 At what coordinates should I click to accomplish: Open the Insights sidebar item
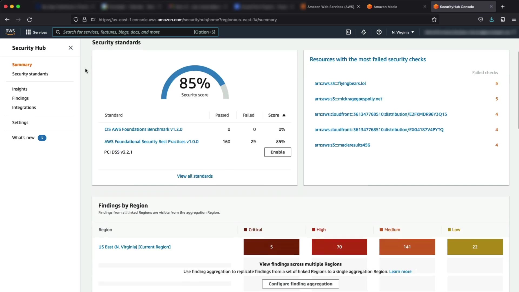pos(20,89)
